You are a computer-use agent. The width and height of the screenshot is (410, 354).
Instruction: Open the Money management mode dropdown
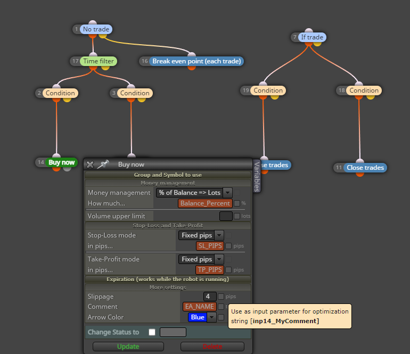coord(194,193)
